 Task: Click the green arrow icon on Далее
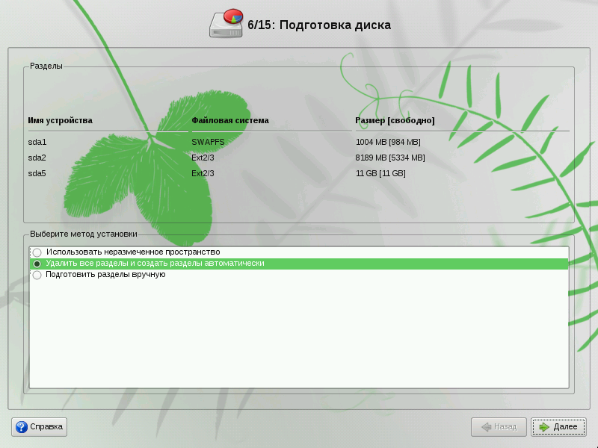(544, 427)
